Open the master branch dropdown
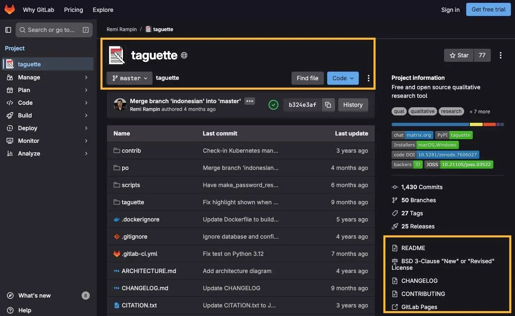515x316 pixels. (x=130, y=78)
